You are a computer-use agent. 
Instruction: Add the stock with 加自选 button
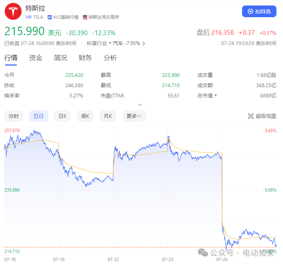(259, 11)
